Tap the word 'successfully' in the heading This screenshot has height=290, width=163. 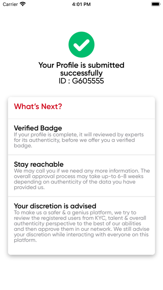click(x=81, y=73)
